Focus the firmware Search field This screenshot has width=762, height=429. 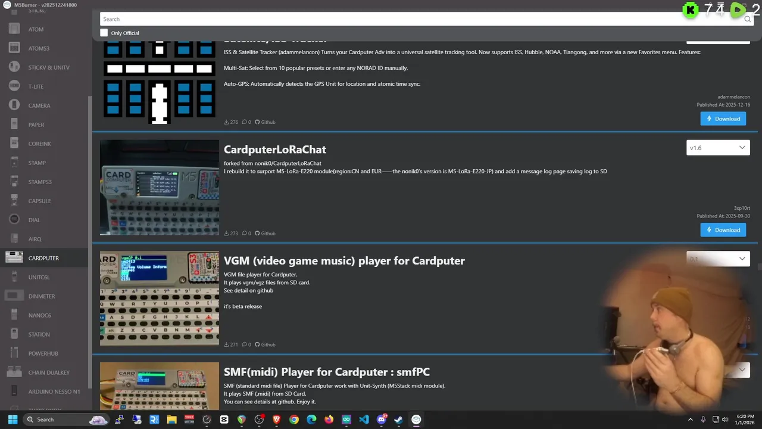coord(426,19)
